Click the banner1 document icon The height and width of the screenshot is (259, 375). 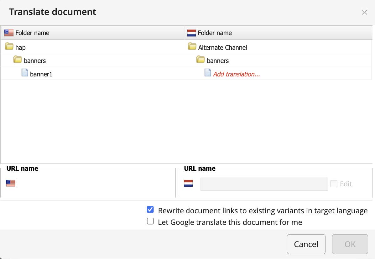pos(25,73)
